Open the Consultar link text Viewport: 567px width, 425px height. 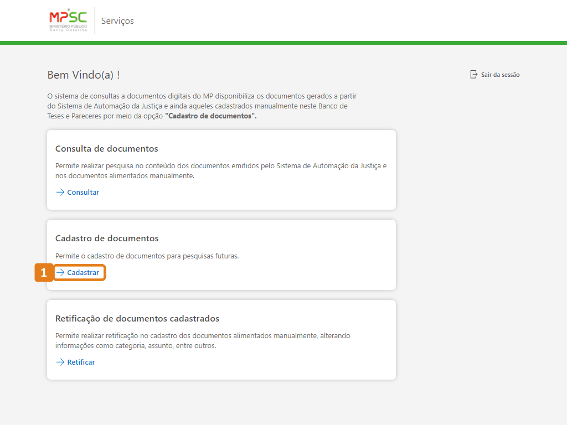point(83,193)
